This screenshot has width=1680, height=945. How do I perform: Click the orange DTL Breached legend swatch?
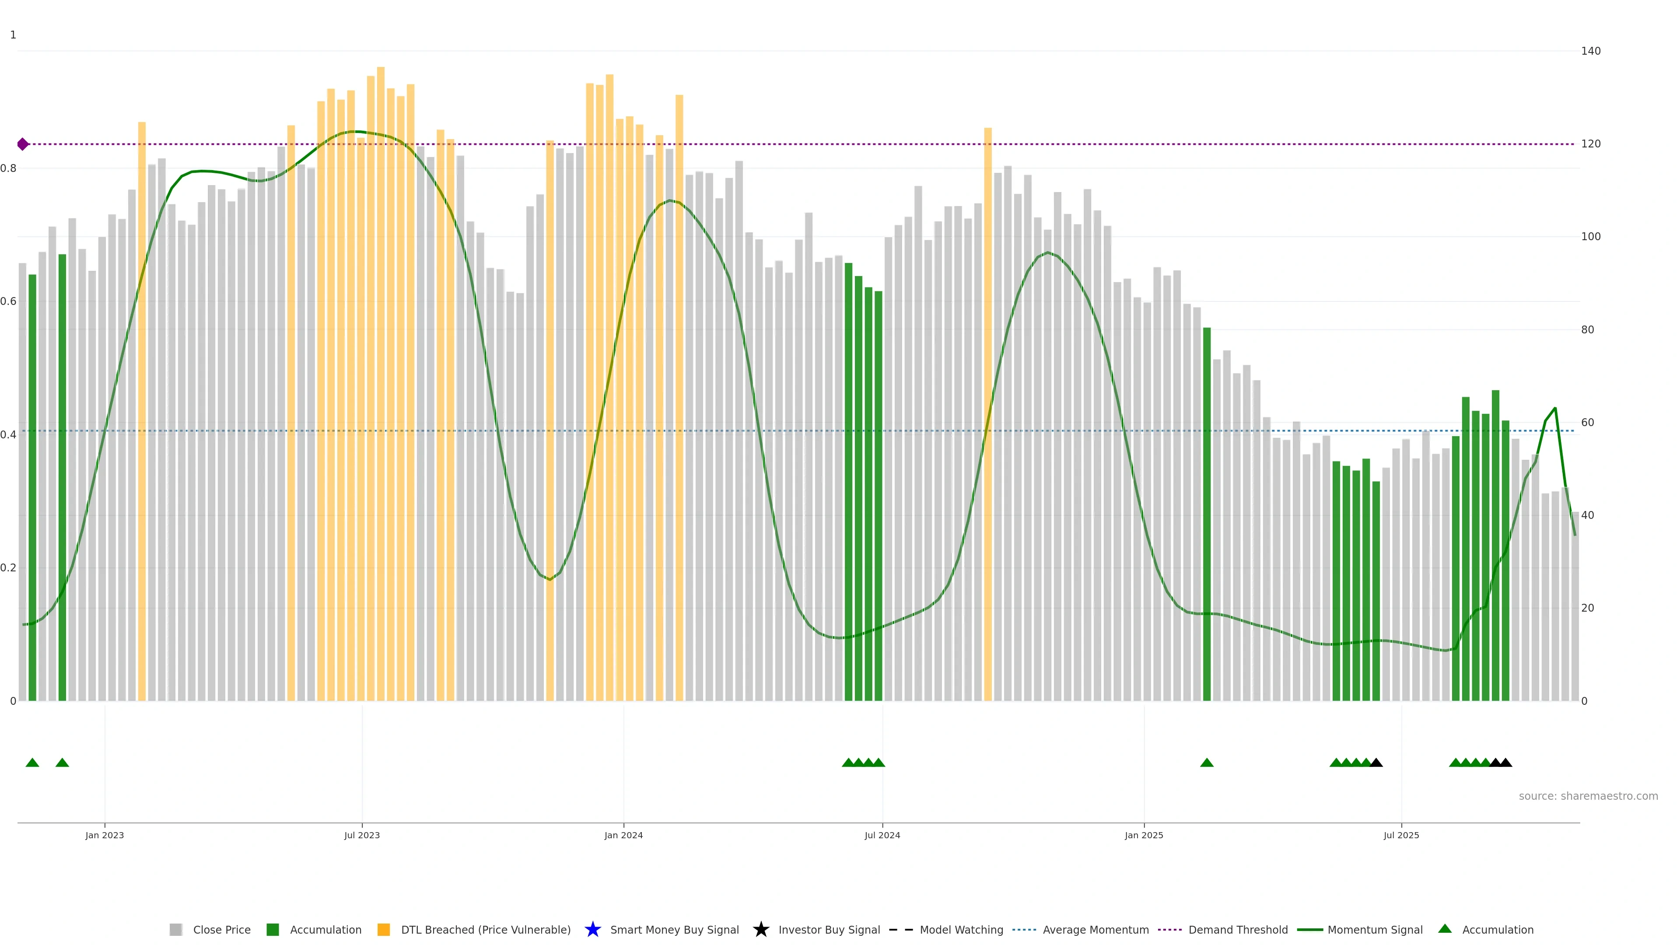pyautogui.click(x=384, y=930)
